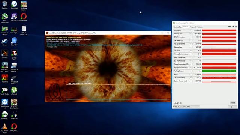Open SpeedFan desktop shortcut
This screenshot has width=240, height=135.
pos(14,115)
